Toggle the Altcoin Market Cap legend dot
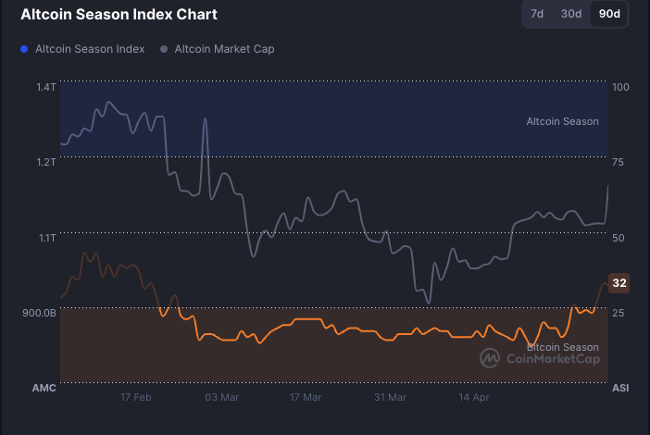 click(x=164, y=49)
